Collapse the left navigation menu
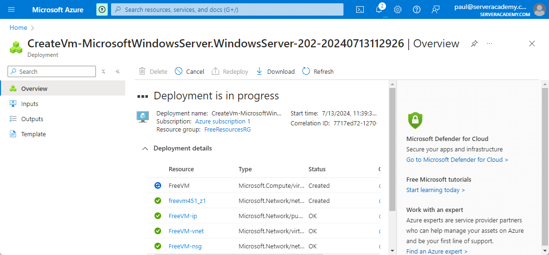 coord(118,71)
